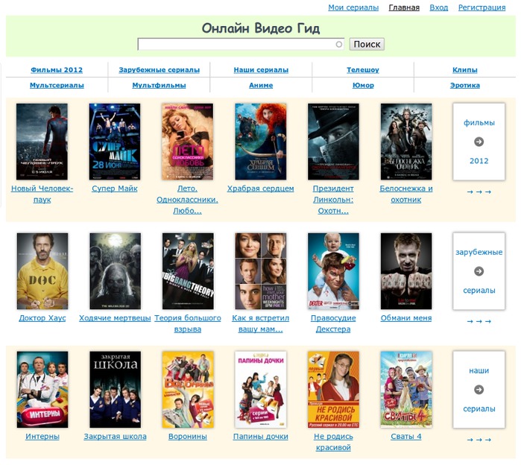
Task: Open the Закрытая школа poster
Action: (x=115, y=389)
